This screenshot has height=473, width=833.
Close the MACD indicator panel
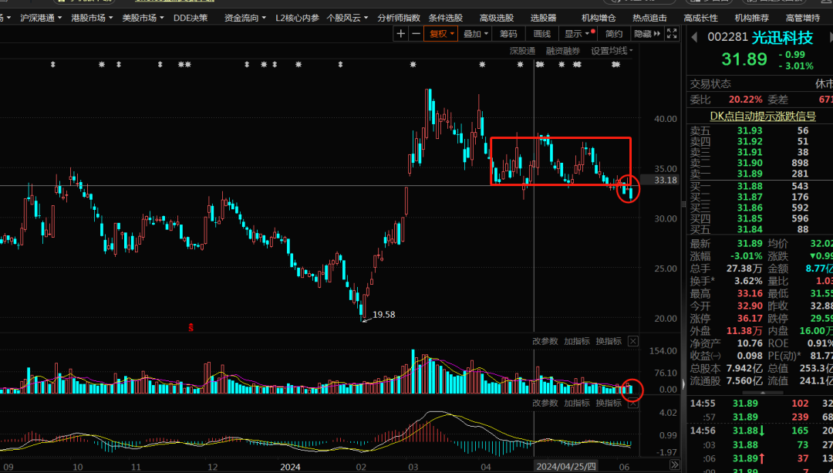(633, 404)
